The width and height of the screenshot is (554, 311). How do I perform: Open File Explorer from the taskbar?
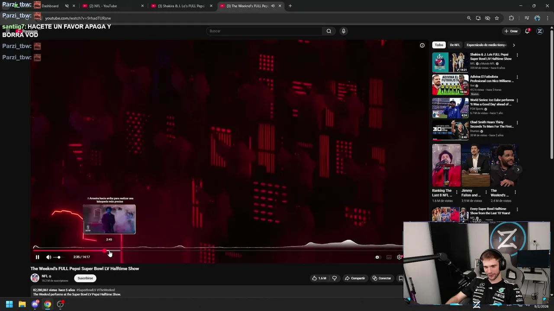tap(22, 304)
